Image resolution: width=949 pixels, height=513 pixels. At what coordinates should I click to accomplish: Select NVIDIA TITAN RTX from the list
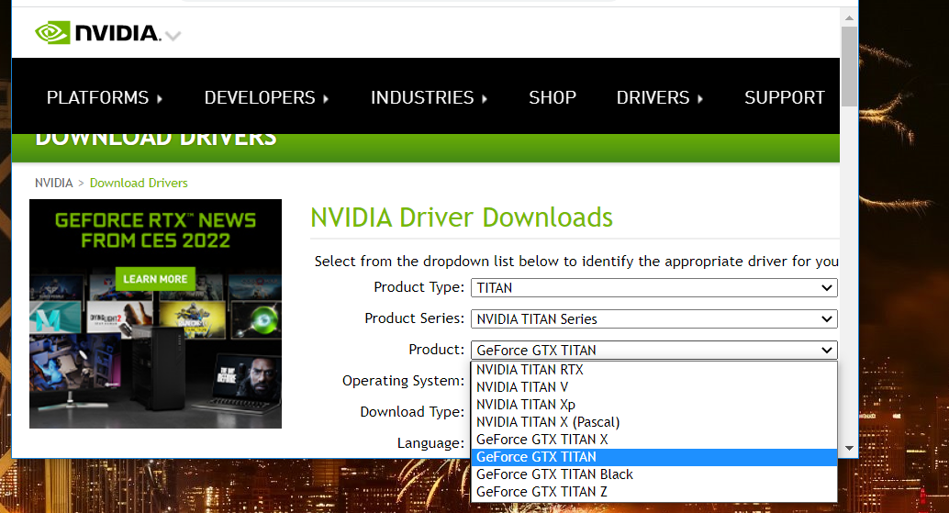[x=654, y=370]
